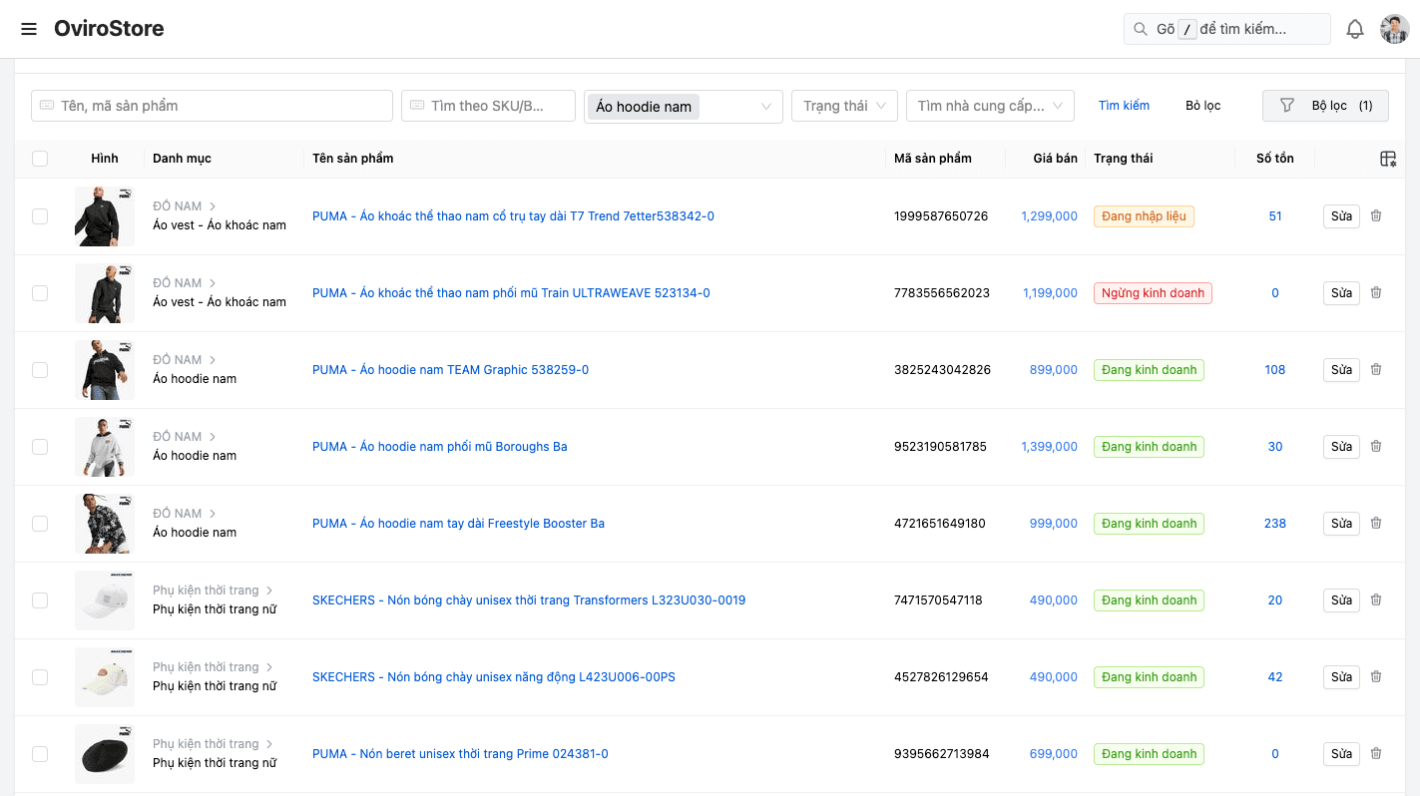
Task: Click the table column settings icon
Action: [1388, 159]
